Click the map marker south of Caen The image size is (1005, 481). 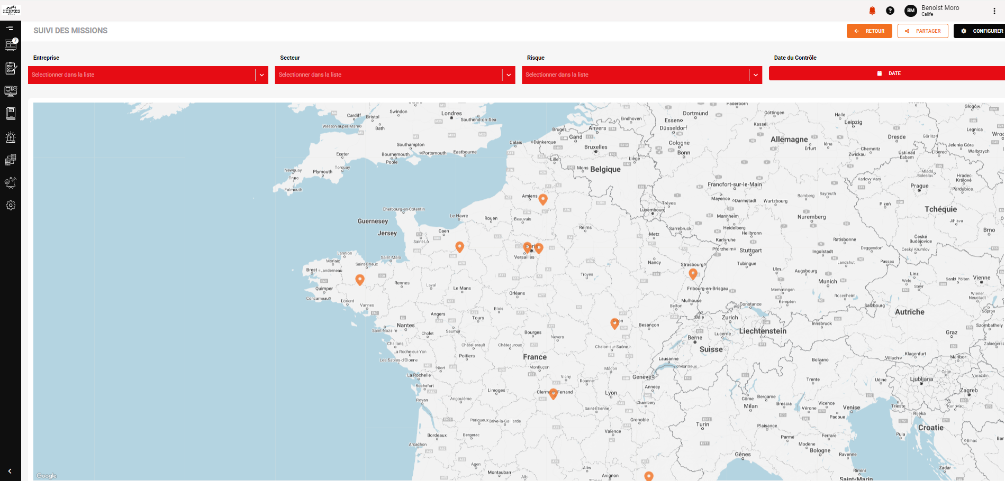click(x=460, y=247)
